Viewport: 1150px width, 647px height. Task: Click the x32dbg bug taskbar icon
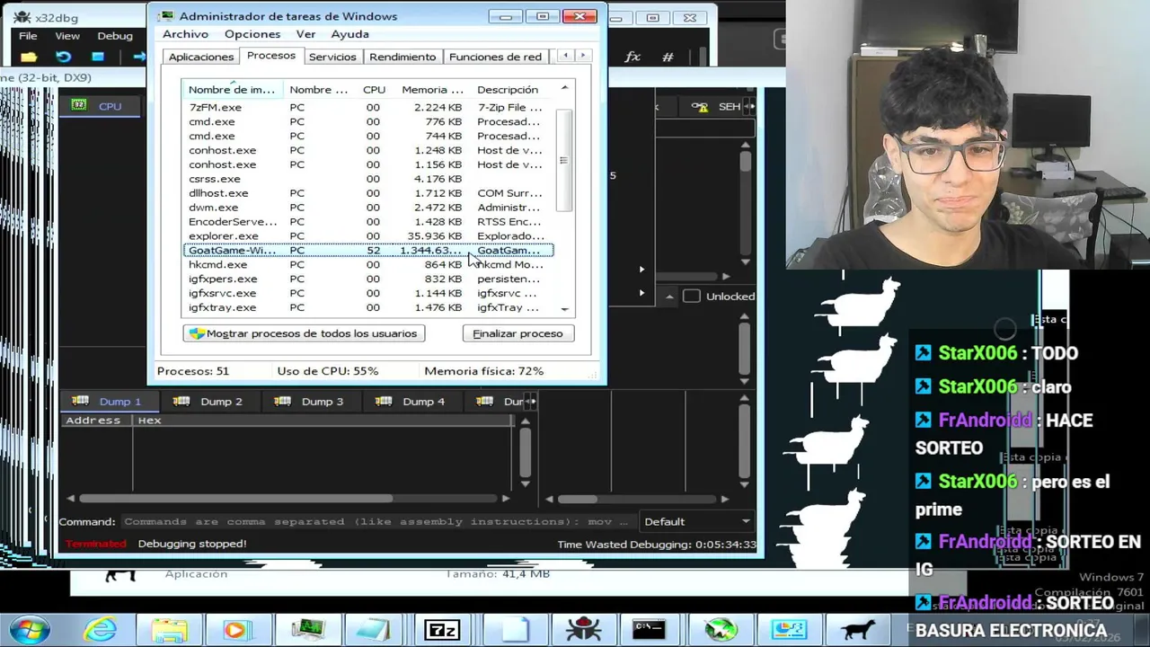pos(582,630)
